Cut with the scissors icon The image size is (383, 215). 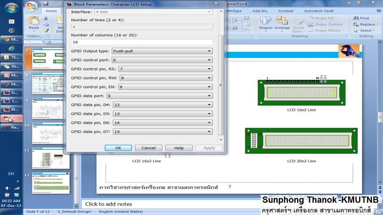coord(46,19)
